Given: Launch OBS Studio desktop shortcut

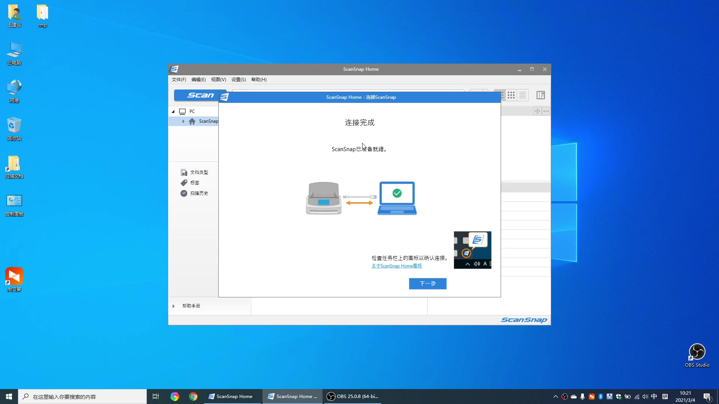Looking at the screenshot, I should coord(697,356).
